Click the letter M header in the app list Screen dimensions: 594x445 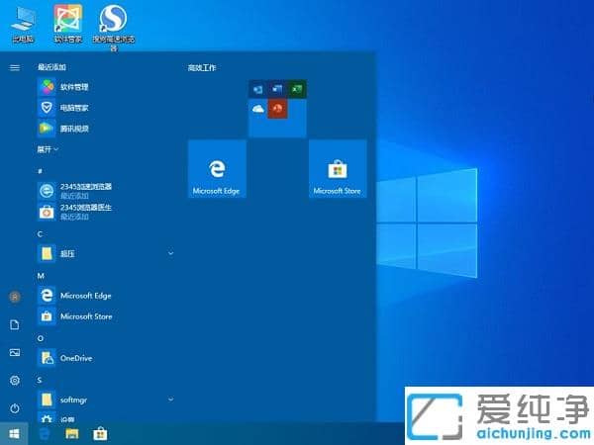tap(41, 275)
